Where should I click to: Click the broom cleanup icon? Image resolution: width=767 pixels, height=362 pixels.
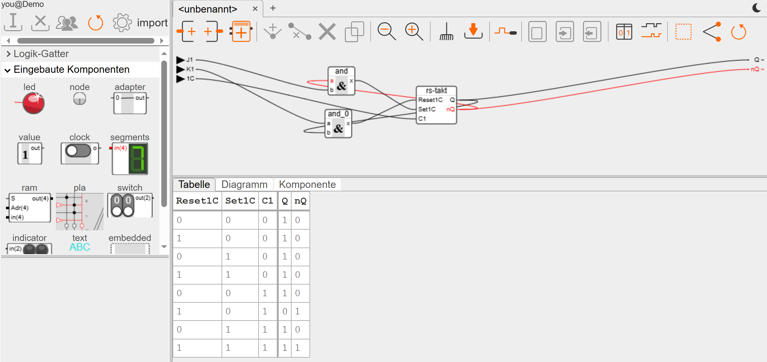446,31
